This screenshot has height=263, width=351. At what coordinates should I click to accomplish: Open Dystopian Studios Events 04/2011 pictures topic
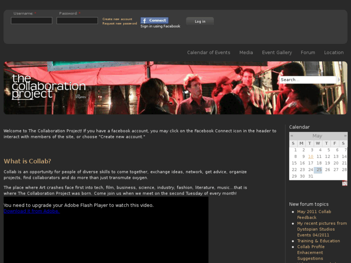coord(322,229)
